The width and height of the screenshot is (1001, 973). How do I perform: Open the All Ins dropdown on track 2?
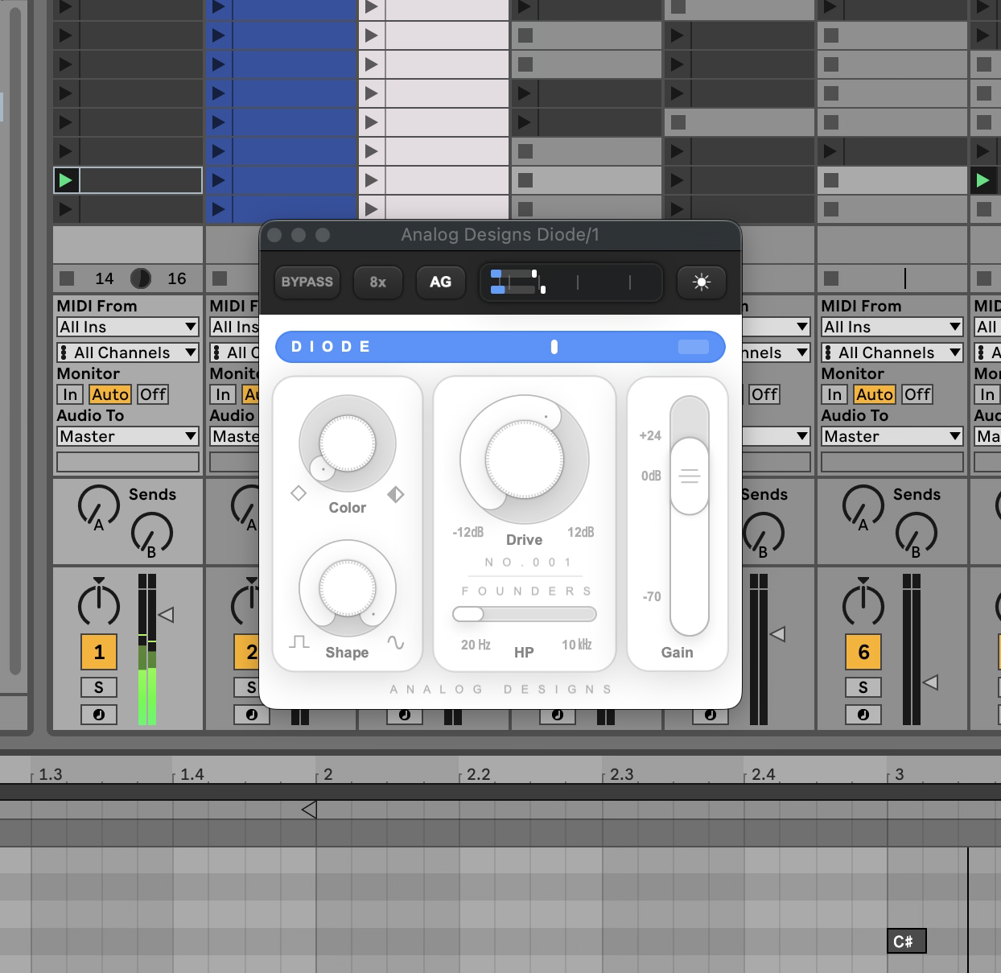[234, 327]
